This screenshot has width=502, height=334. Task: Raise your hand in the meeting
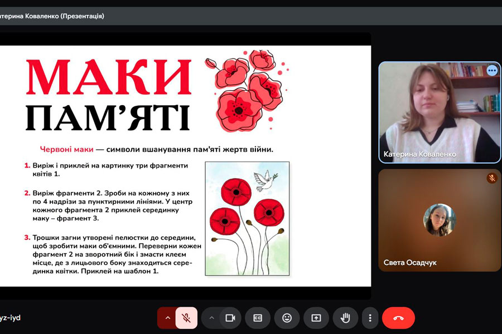click(345, 318)
